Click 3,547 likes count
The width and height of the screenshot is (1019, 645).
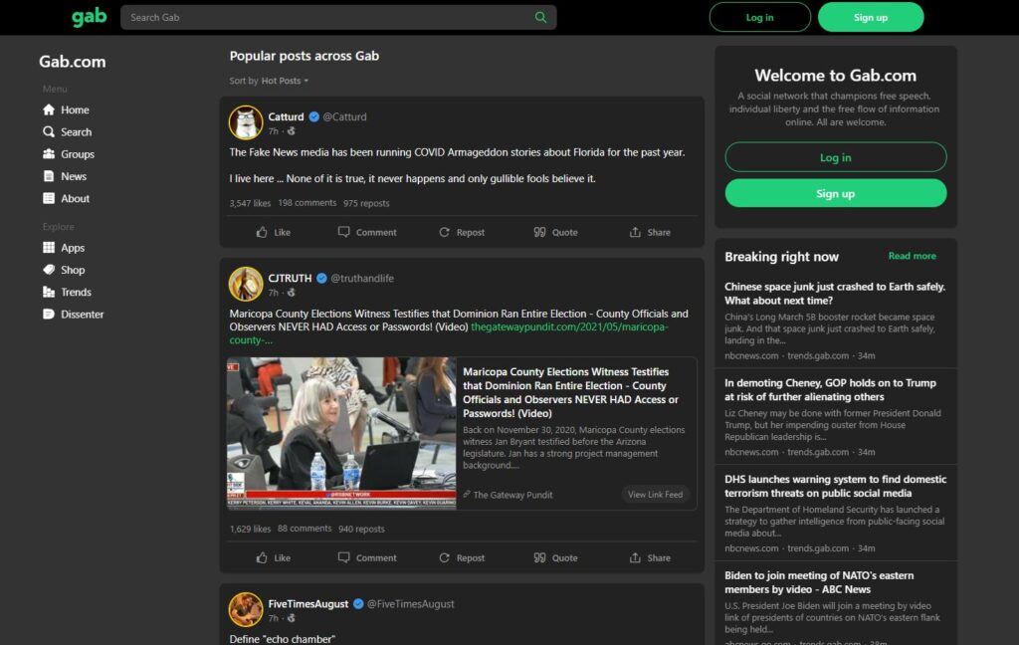(x=250, y=203)
